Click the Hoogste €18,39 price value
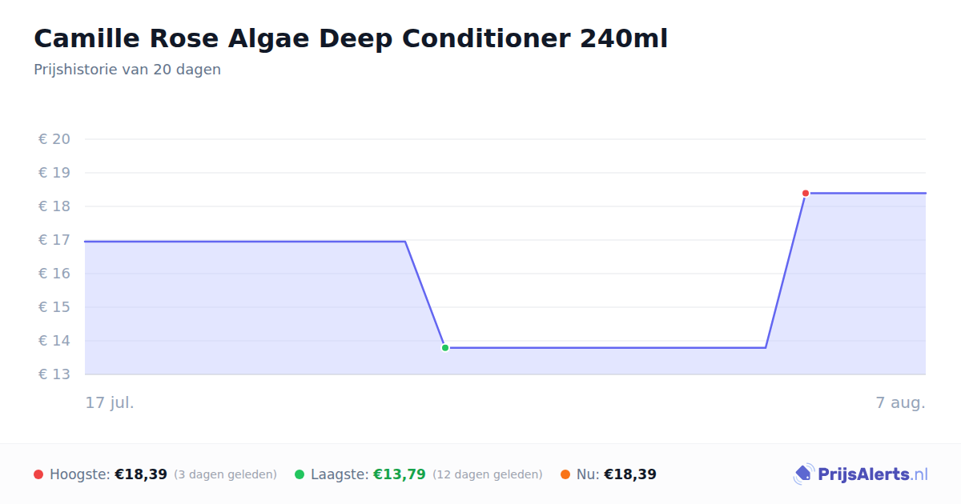The image size is (961, 504). click(141, 474)
